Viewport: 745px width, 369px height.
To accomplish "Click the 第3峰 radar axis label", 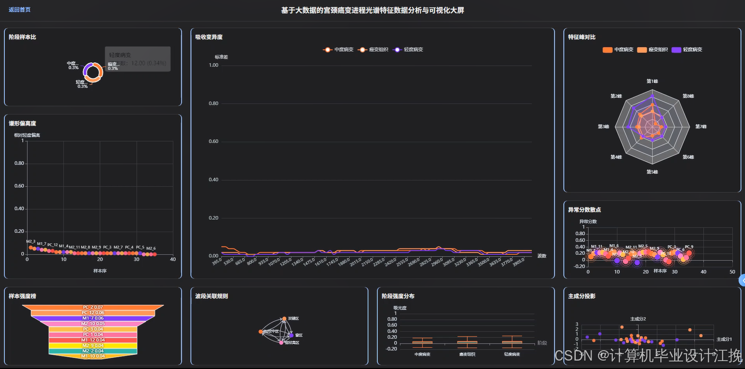I will click(x=604, y=127).
